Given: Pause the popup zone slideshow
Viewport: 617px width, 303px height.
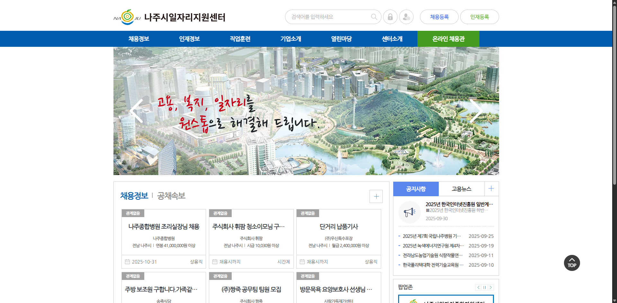Looking at the screenshot, I should point(485,287).
